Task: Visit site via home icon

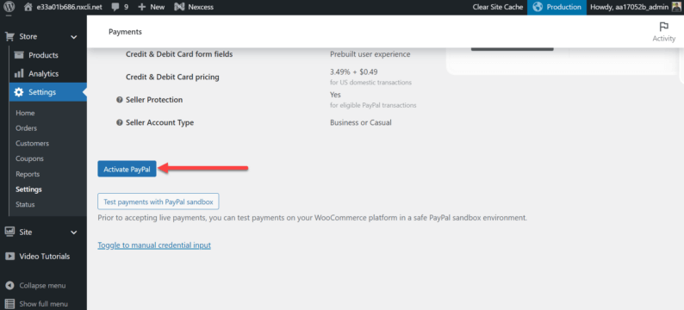Action: (x=28, y=7)
